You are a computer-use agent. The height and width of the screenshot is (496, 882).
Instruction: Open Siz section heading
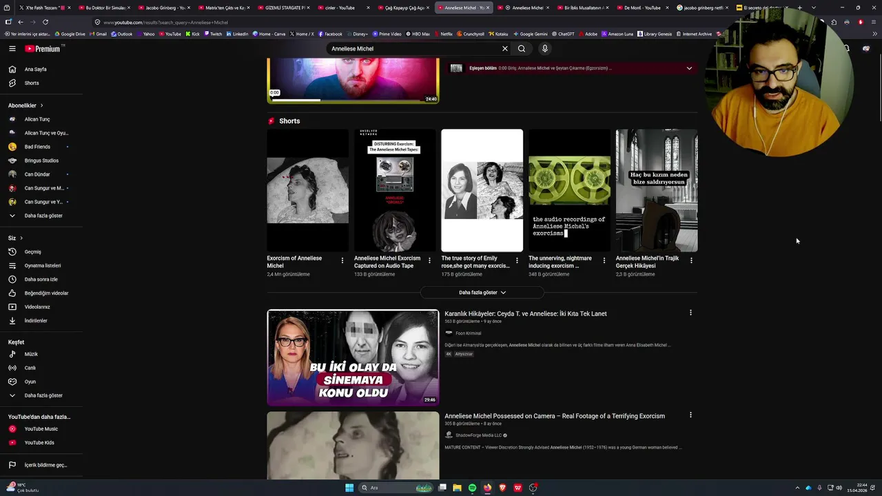tap(15, 238)
